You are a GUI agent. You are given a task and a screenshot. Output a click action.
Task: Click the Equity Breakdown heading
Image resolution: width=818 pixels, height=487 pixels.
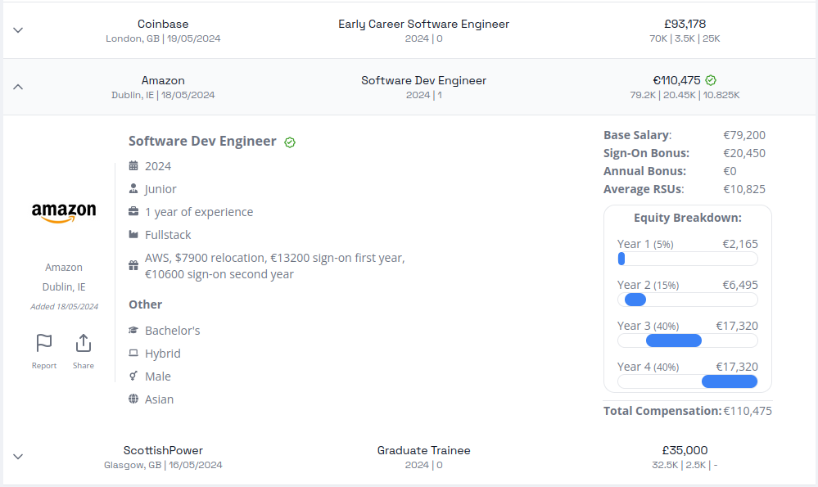click(x=688, y=218)
